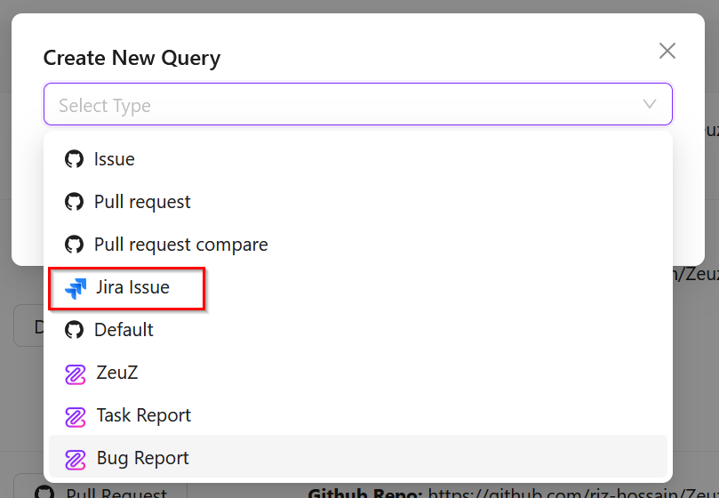Pick the "ZeuZ" option label

coord(116,373)
